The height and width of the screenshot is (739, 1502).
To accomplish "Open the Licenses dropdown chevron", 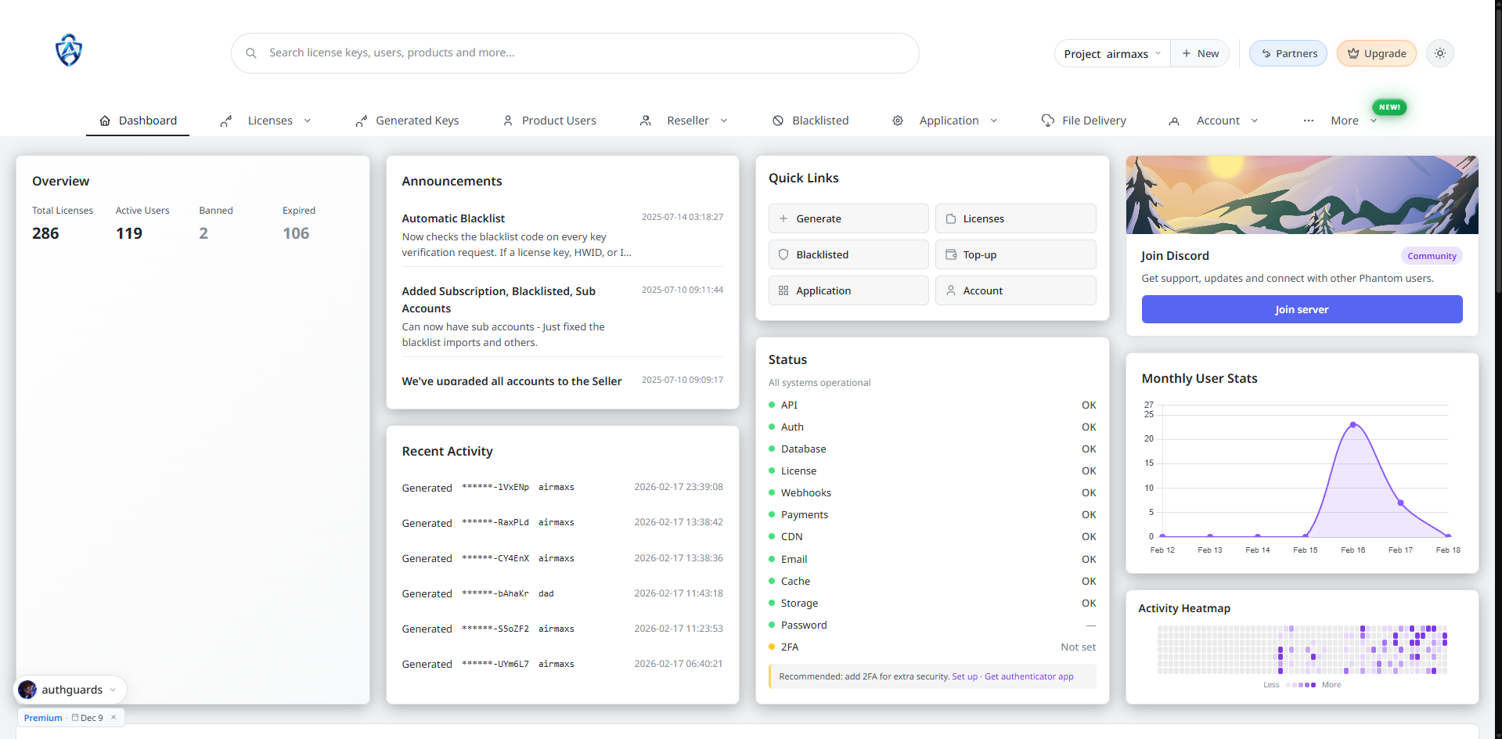I will coord(308,121).
